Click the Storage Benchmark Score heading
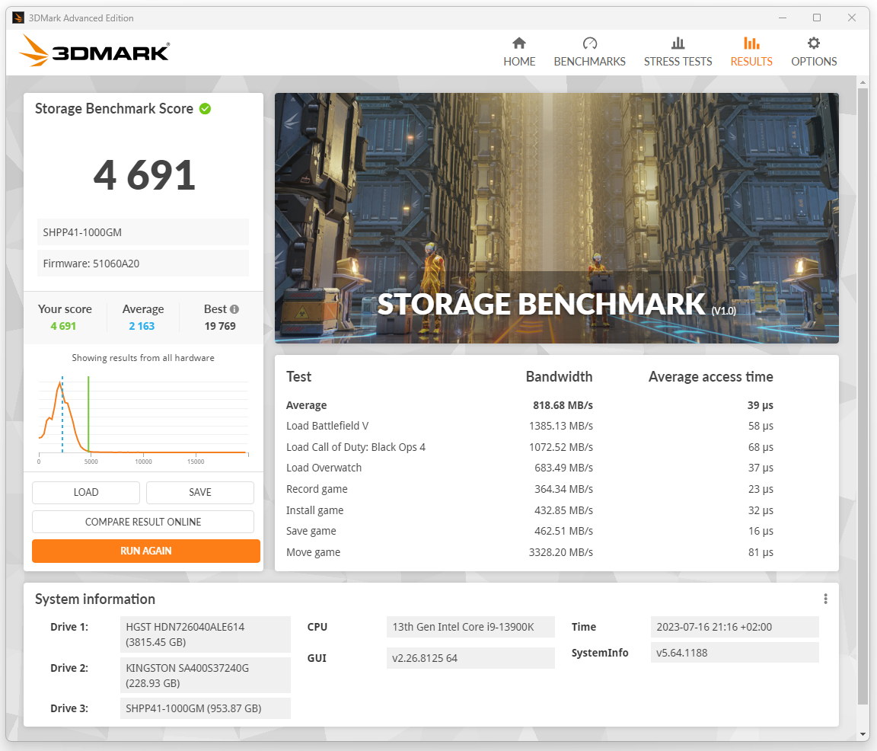Image resolution: width=877 pixels, height=751 pixels. coord(114,109)
